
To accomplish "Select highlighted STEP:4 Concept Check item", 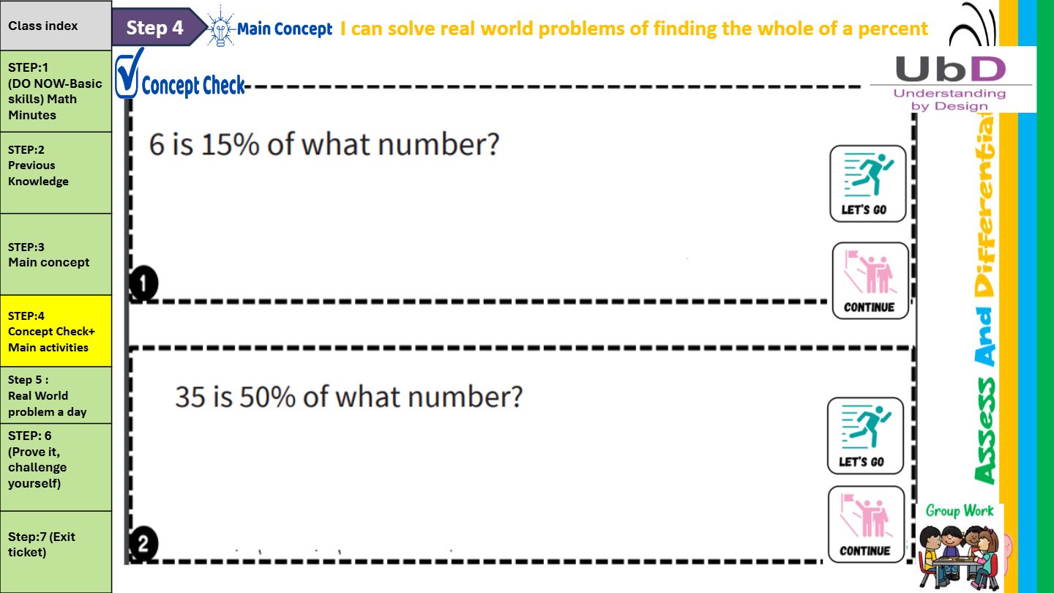I will click(56, 331).
